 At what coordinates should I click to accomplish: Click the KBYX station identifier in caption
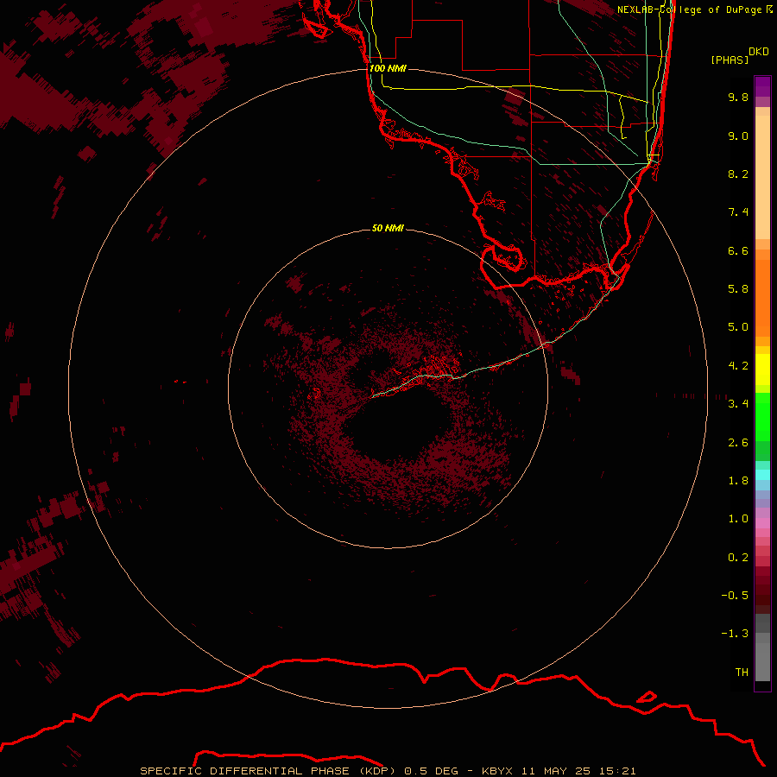[497, 771]
